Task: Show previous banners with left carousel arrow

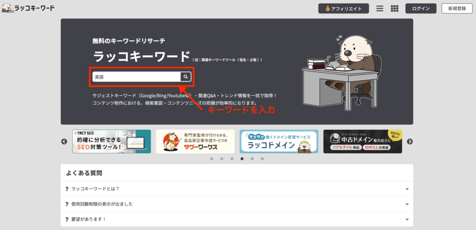Action: (64, 141)
